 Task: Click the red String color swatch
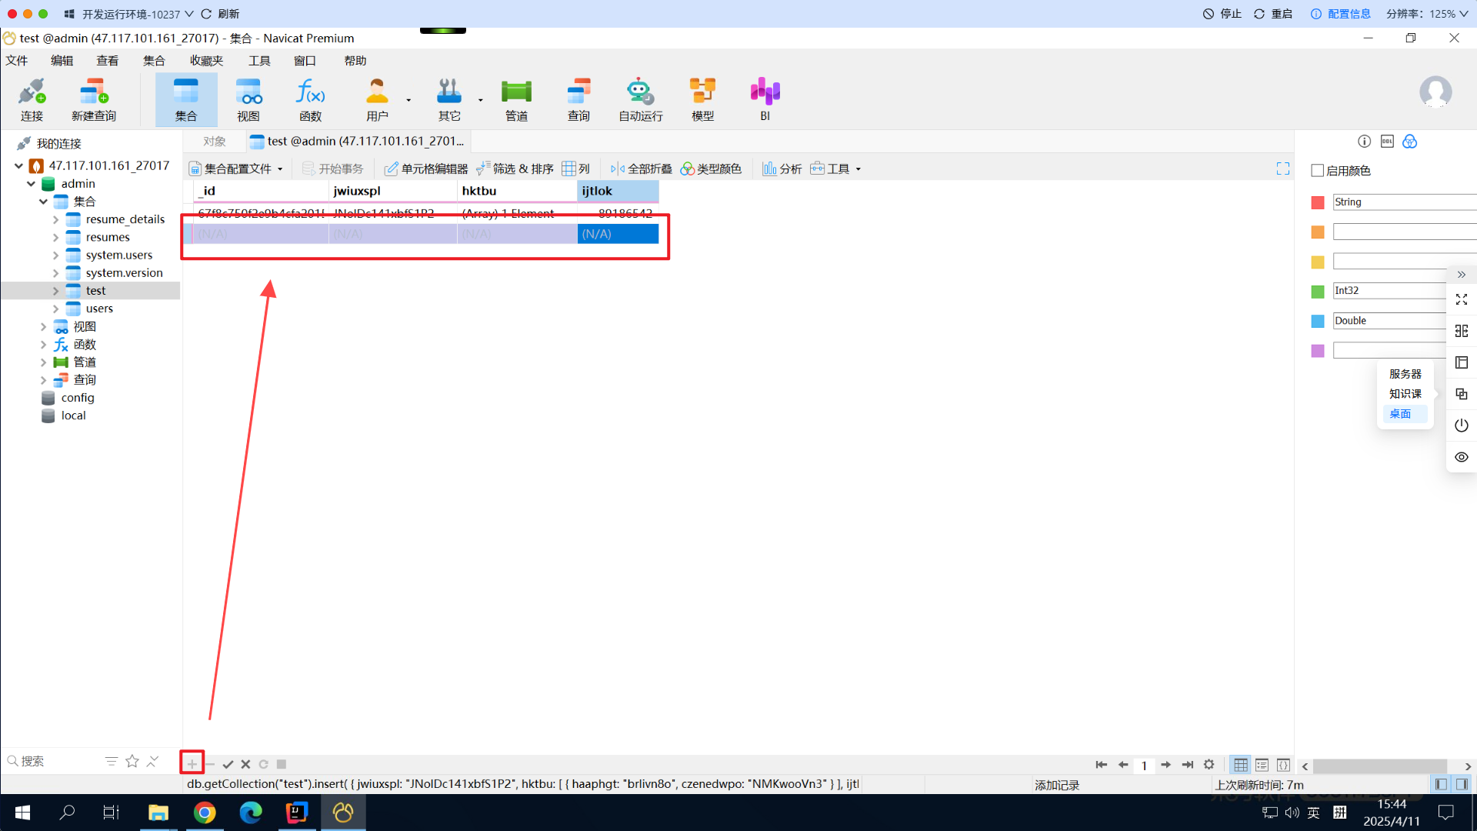click(x=1318, y=202)
